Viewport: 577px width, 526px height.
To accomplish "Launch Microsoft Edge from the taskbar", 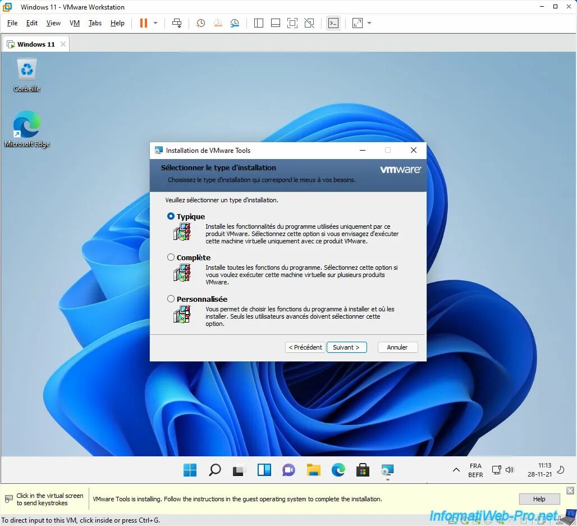I will [338, 470].
